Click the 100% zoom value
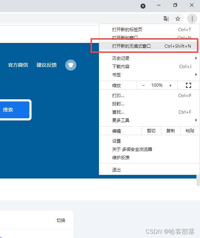The height and width of the screenshot is (238, 200). pyautogui.click(x=157, y=85)
